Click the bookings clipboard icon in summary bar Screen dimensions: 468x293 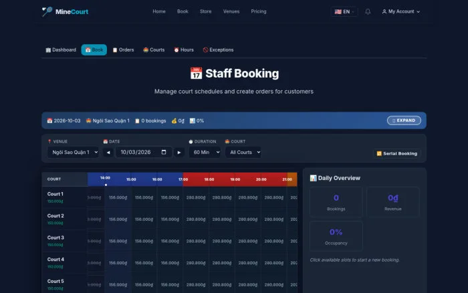click(137, 120)
